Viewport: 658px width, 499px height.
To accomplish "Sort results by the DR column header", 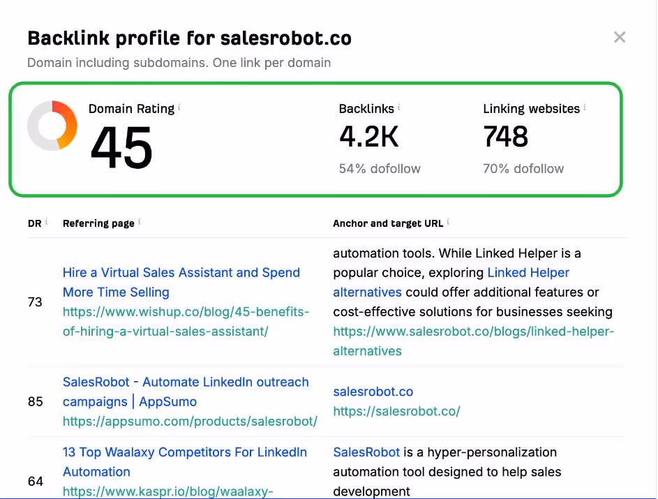I will click(32, 223).
